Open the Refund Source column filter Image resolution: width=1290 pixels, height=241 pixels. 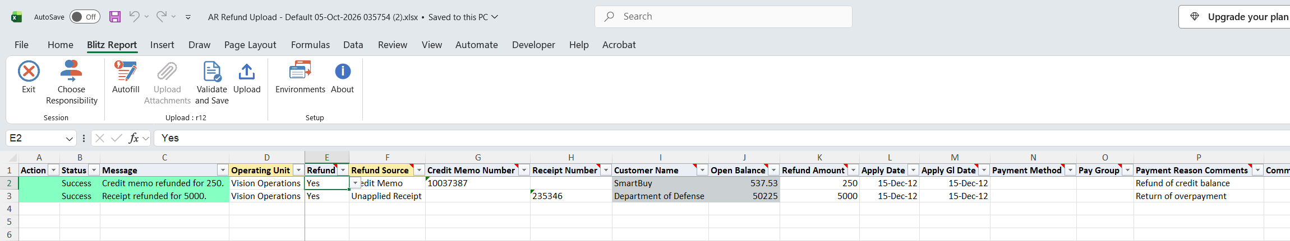(x=420, y=170)
